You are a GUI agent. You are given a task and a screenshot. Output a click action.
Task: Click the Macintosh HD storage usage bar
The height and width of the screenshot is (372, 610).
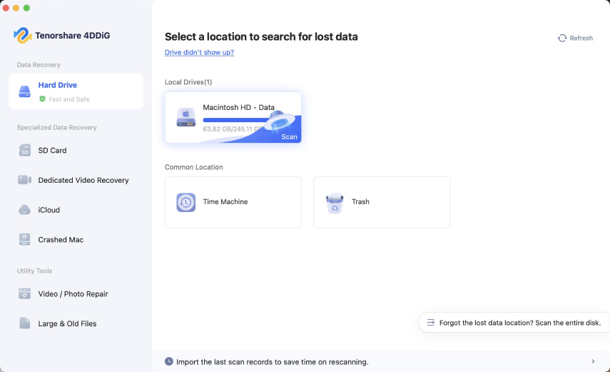click(x=235, y=120)
